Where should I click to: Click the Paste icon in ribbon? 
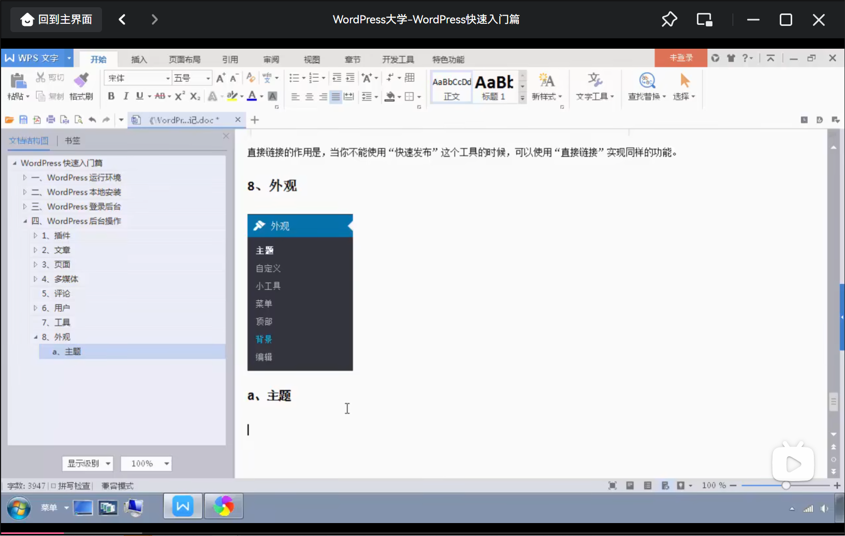coord(18,81)
